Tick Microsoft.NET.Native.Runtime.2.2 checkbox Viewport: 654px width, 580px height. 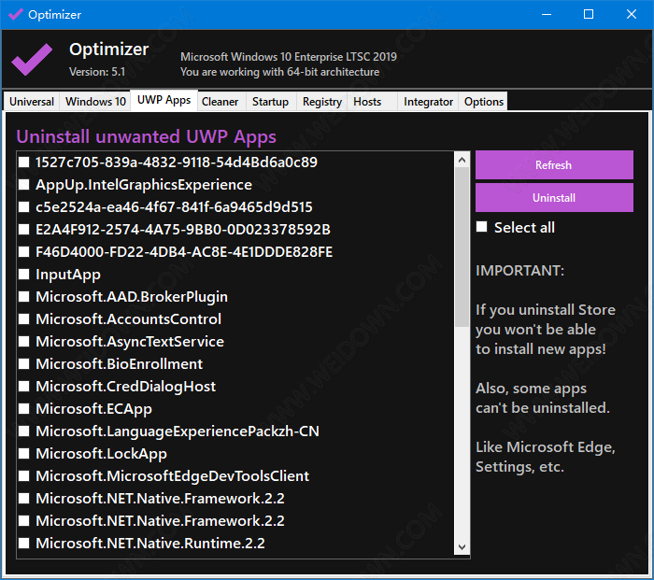coord(23,543)
